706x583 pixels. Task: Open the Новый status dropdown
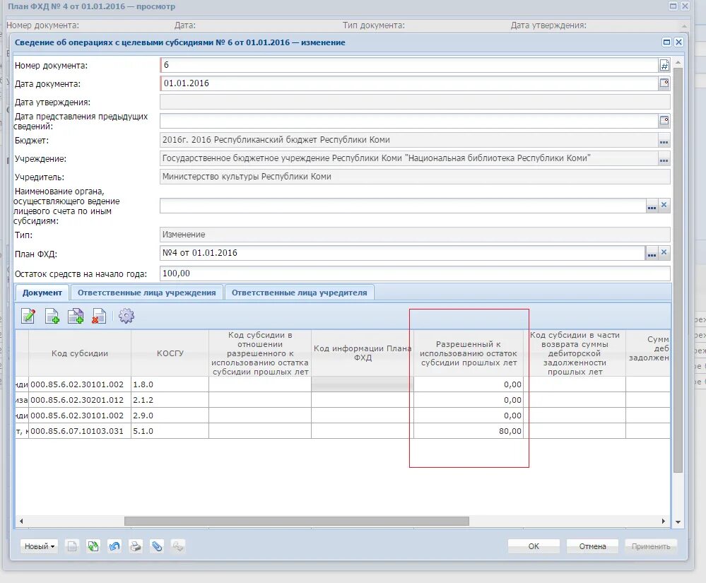pyautogui.click(x=39, y=546)
